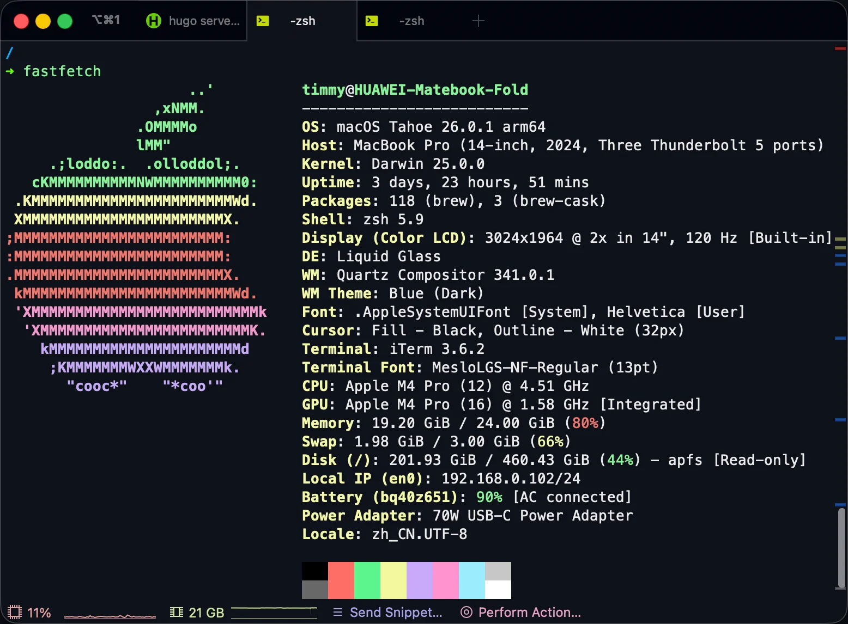The width and height of the screenshot is (848, 624).
Task: Click the terminal icon on the rightmost -zsh tab
Action: click(x=372, y=21)
